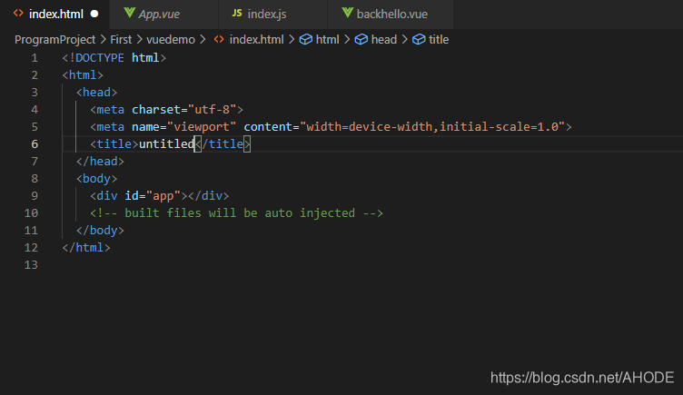Expand chevron after index.html breadcrumb

click(x=292, y=40)
